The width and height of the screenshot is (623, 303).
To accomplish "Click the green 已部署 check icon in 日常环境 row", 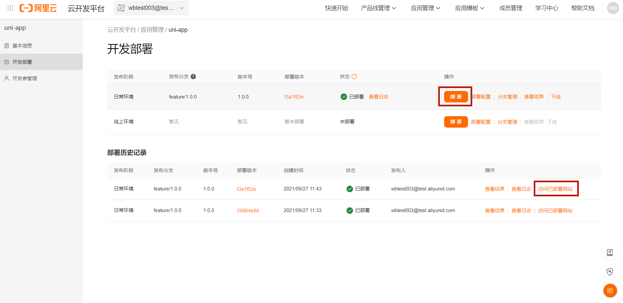I will tap(344, 97).
